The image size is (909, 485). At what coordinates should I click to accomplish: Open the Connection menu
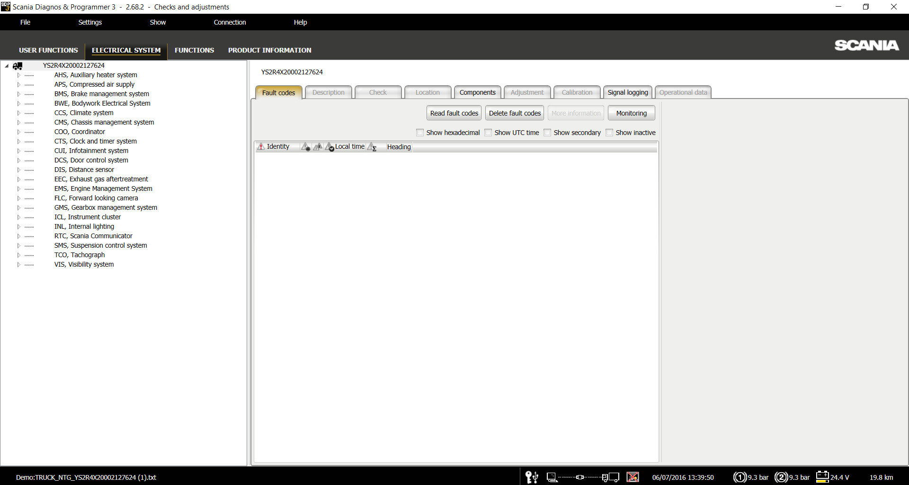[230, 22]
